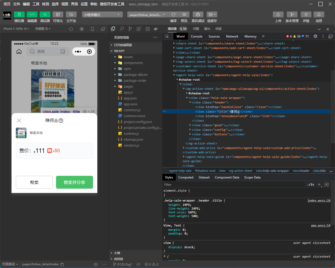Click the element inspector select icon
This screenshot has height=268, width=335.
coord(167,36)
